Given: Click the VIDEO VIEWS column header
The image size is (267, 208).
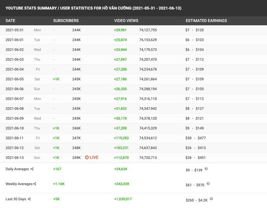Looking at the screenshot, I should click(126, 21).
